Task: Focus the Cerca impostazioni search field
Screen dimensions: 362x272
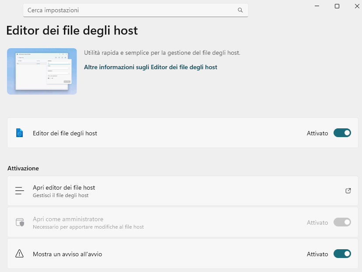Action: tap(136, 10)
